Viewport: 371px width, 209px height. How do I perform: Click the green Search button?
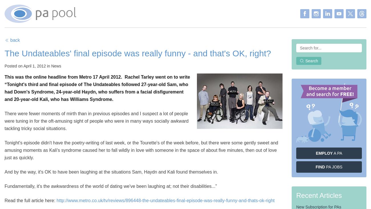(309, 61)
